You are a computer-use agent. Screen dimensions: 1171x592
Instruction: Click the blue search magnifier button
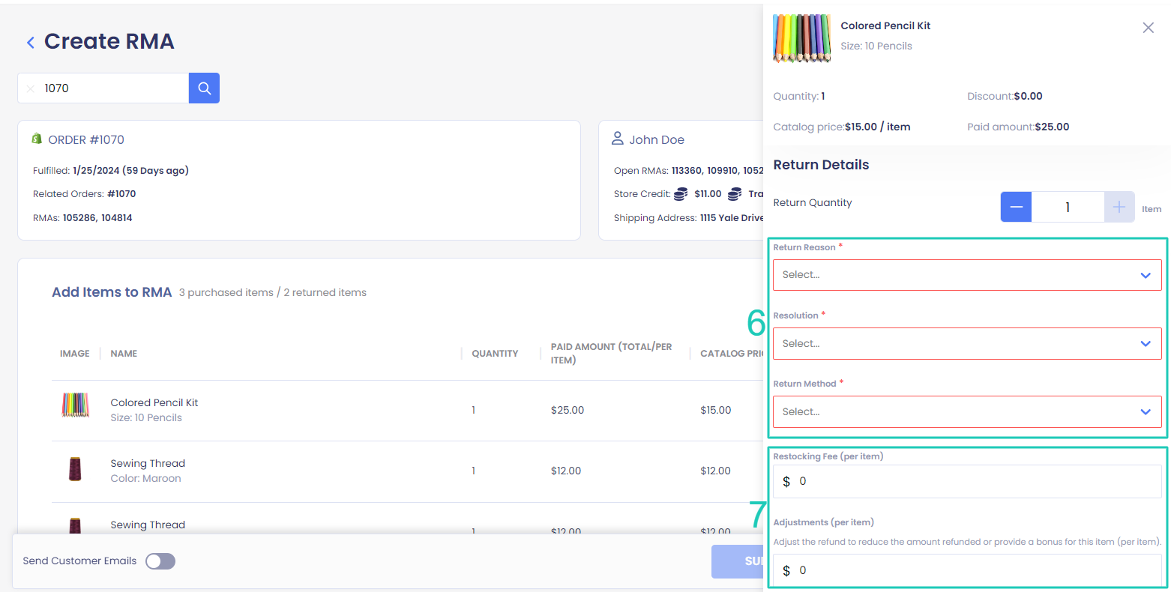click(x=204, y=88)
